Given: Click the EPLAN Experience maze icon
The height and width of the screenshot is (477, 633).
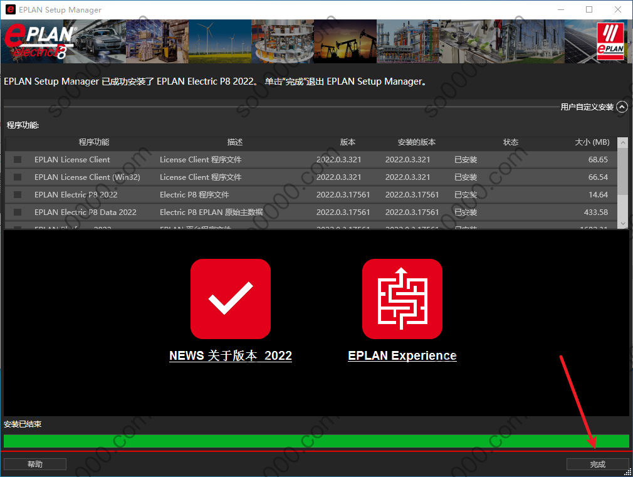Looking at the screenshot, I should 402,299.
